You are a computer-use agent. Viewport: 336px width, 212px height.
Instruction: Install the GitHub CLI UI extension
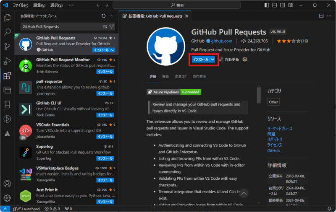click(105, 115)
